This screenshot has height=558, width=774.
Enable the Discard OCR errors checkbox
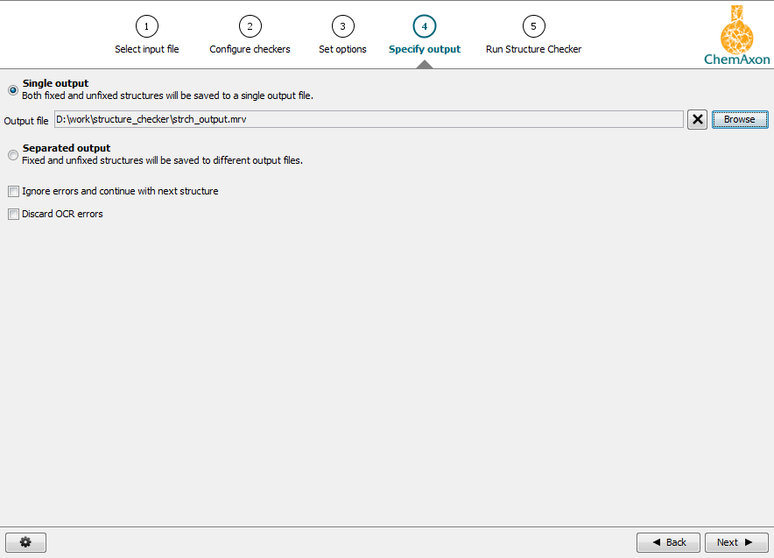(13, 214)
